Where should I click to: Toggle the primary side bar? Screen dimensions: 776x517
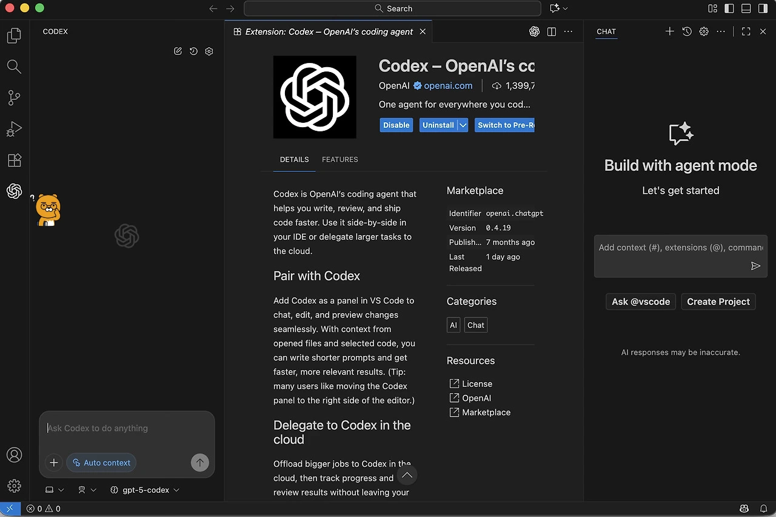pos(729,8)
